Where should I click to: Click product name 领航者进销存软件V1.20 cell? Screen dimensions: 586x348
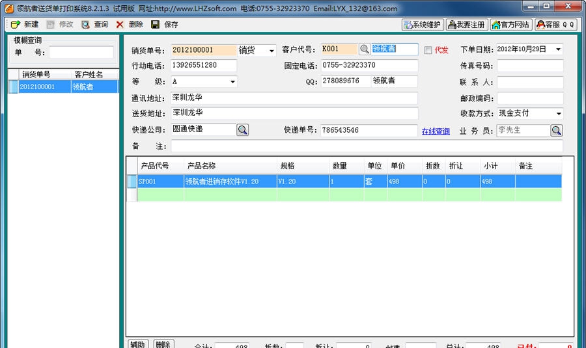(230, 181)
